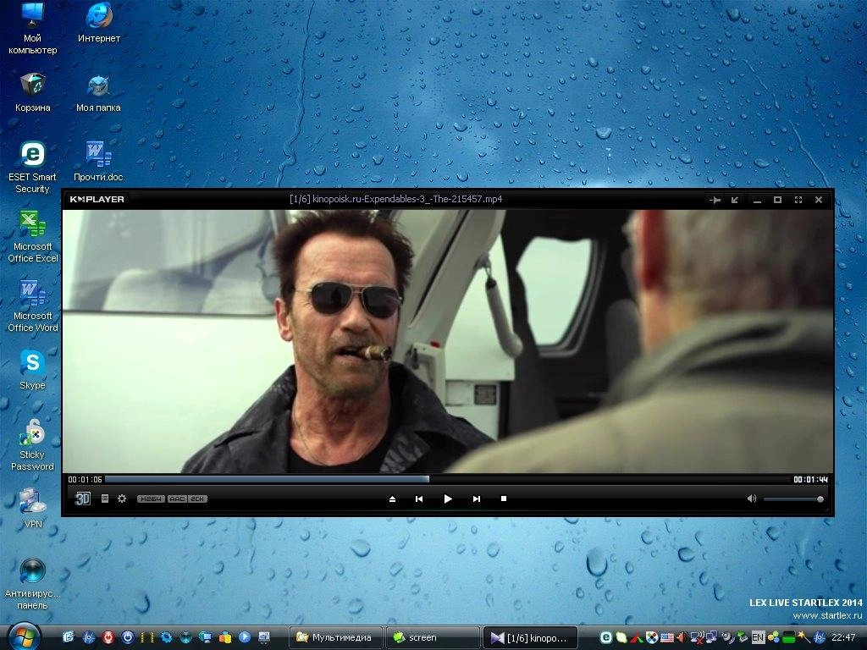Click the KMPlayer logo menu
This screenshot has height=650, width=867.
coord(97,200)
